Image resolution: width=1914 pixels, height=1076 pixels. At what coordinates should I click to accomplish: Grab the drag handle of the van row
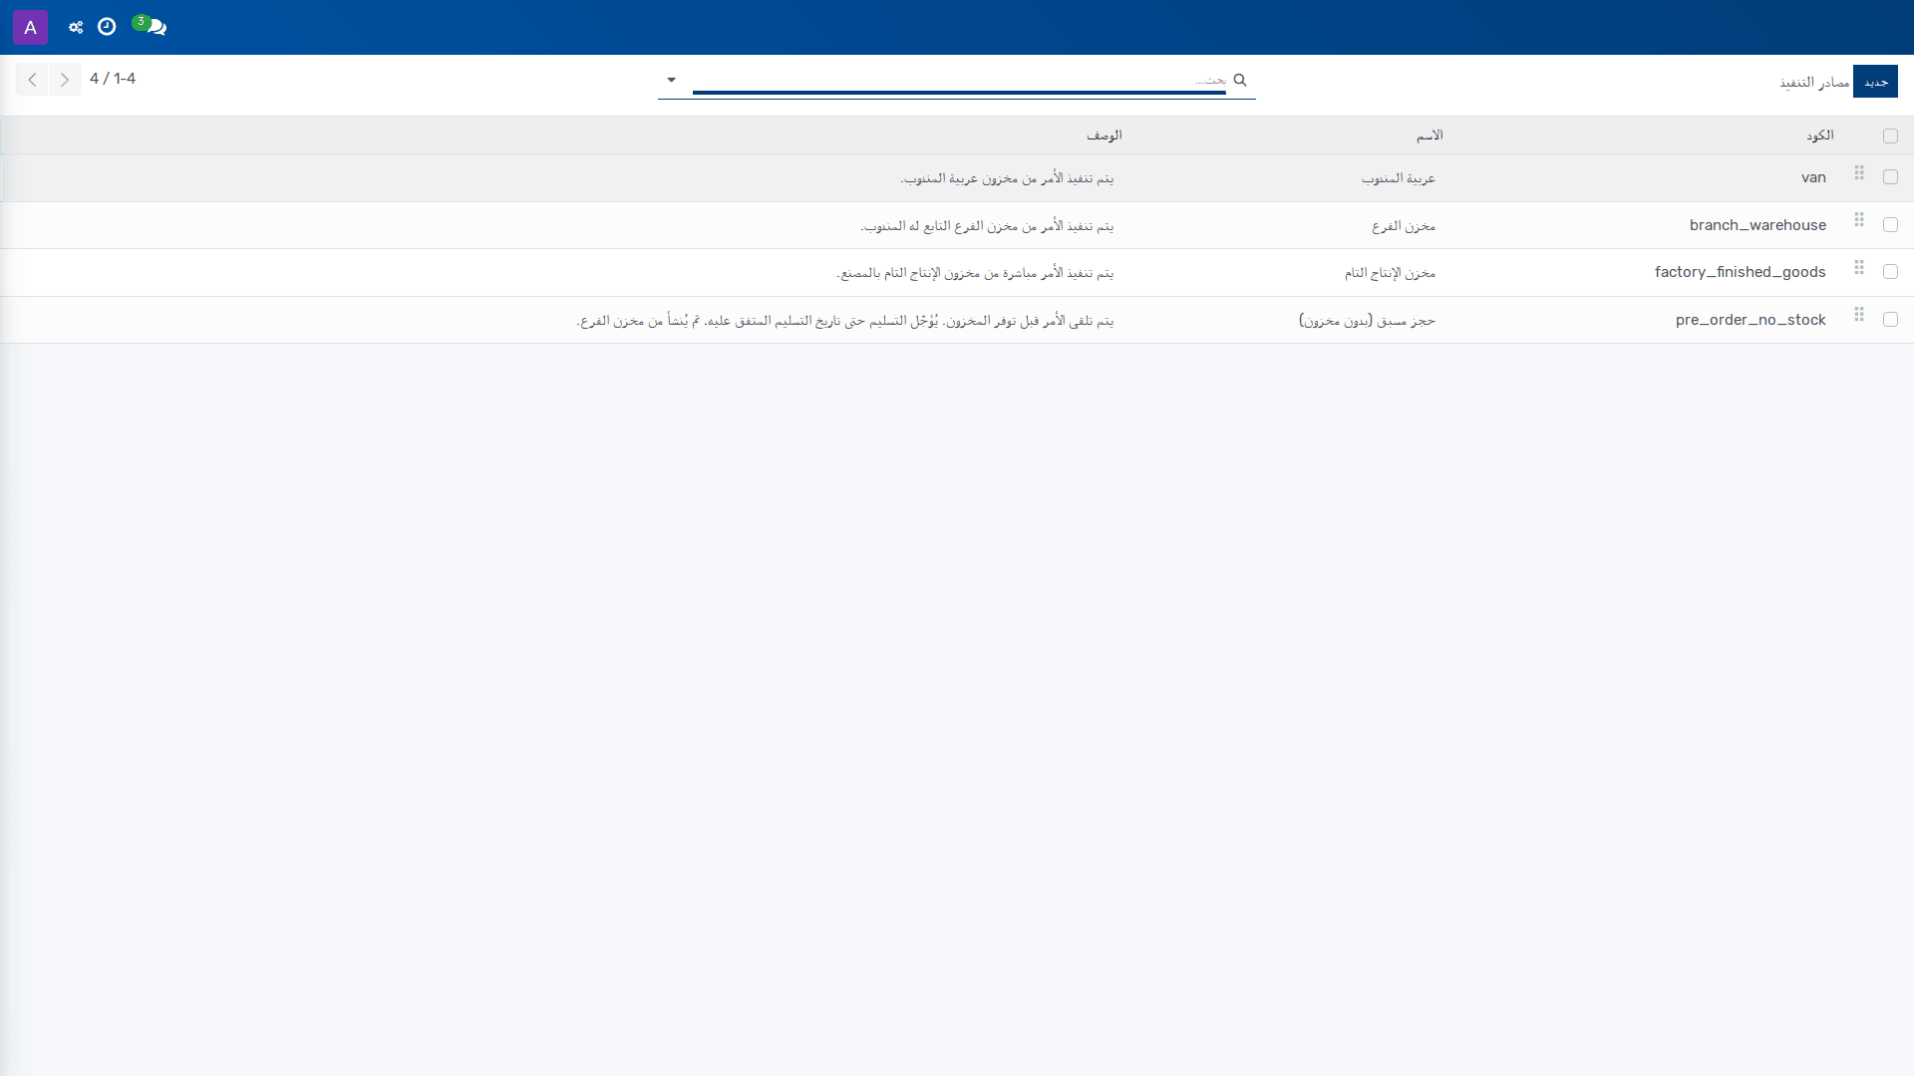(1859, 173)
